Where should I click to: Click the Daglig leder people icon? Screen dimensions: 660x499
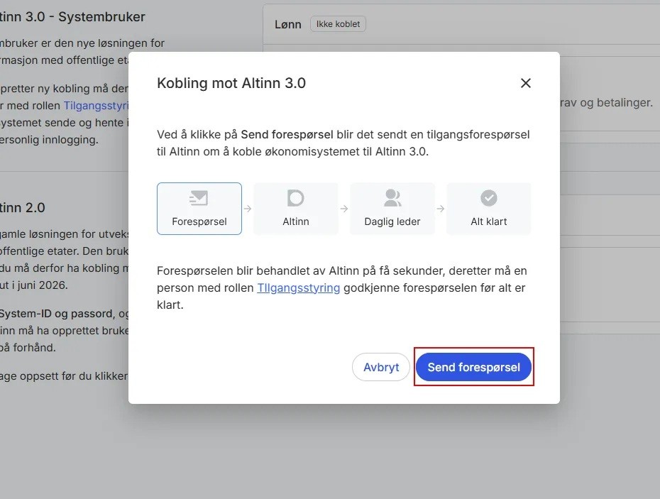coord(392,198)
